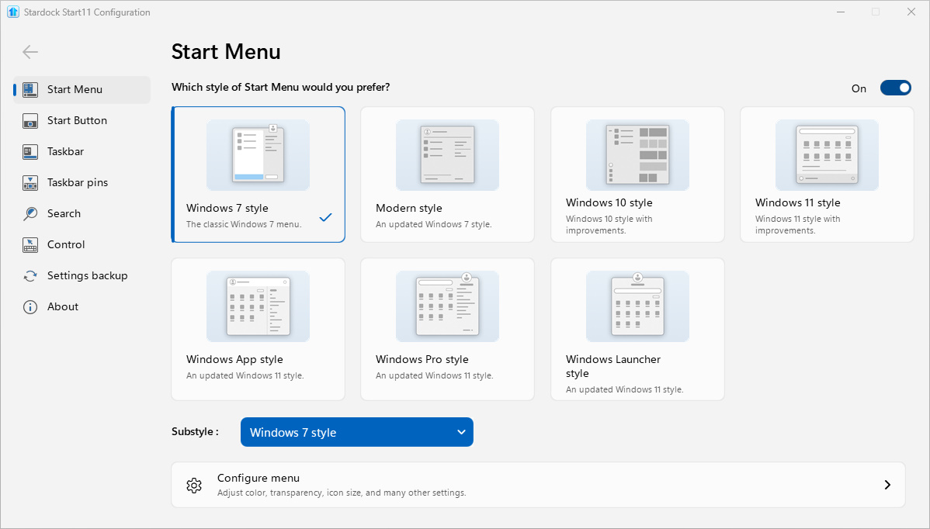This screenshot has height=529, width=930.
Task: Open the Settings backup label
Action: [x=87, y=275]
